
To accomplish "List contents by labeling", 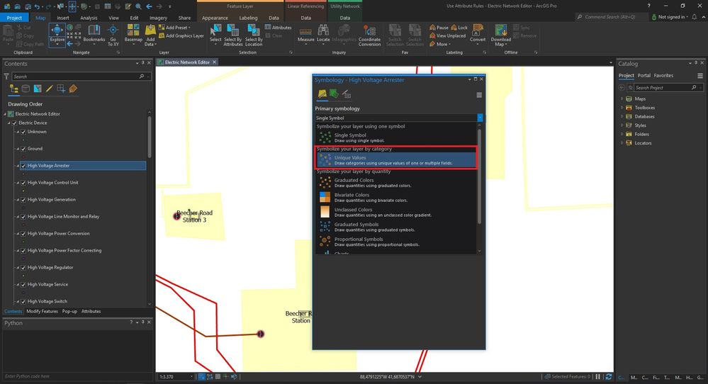I will coord(73,89).
